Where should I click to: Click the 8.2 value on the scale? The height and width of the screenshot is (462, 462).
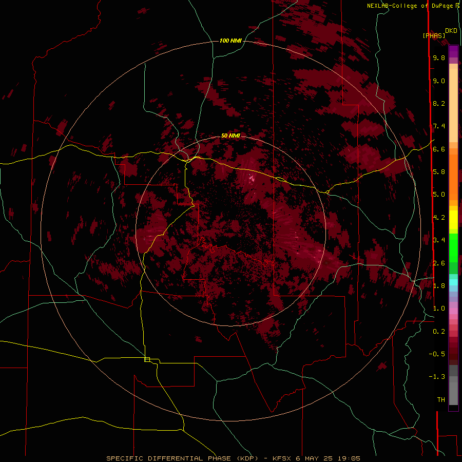(439, 103)
